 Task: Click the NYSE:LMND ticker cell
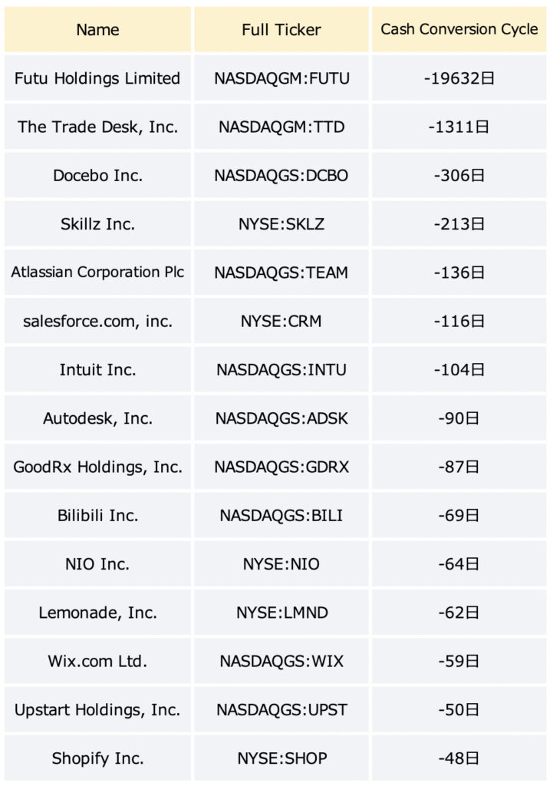click(281, 613)
